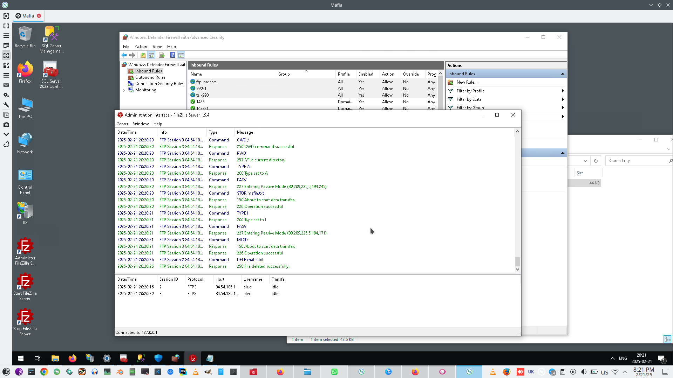The width and height of the screenshot is (673, 378).
Task: Click the Help toolbar icon in Firewall
Action: (172, 55)
